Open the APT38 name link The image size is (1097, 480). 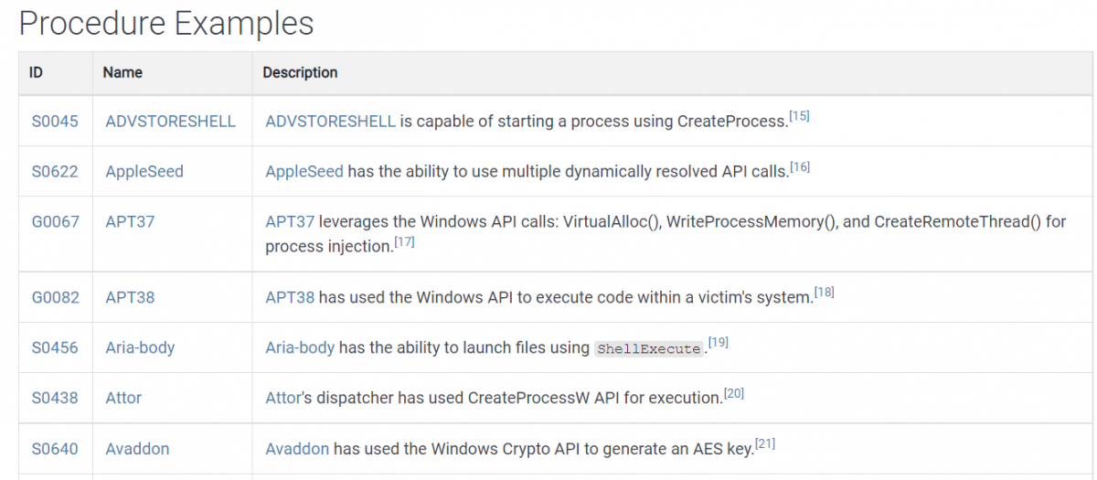130,297
